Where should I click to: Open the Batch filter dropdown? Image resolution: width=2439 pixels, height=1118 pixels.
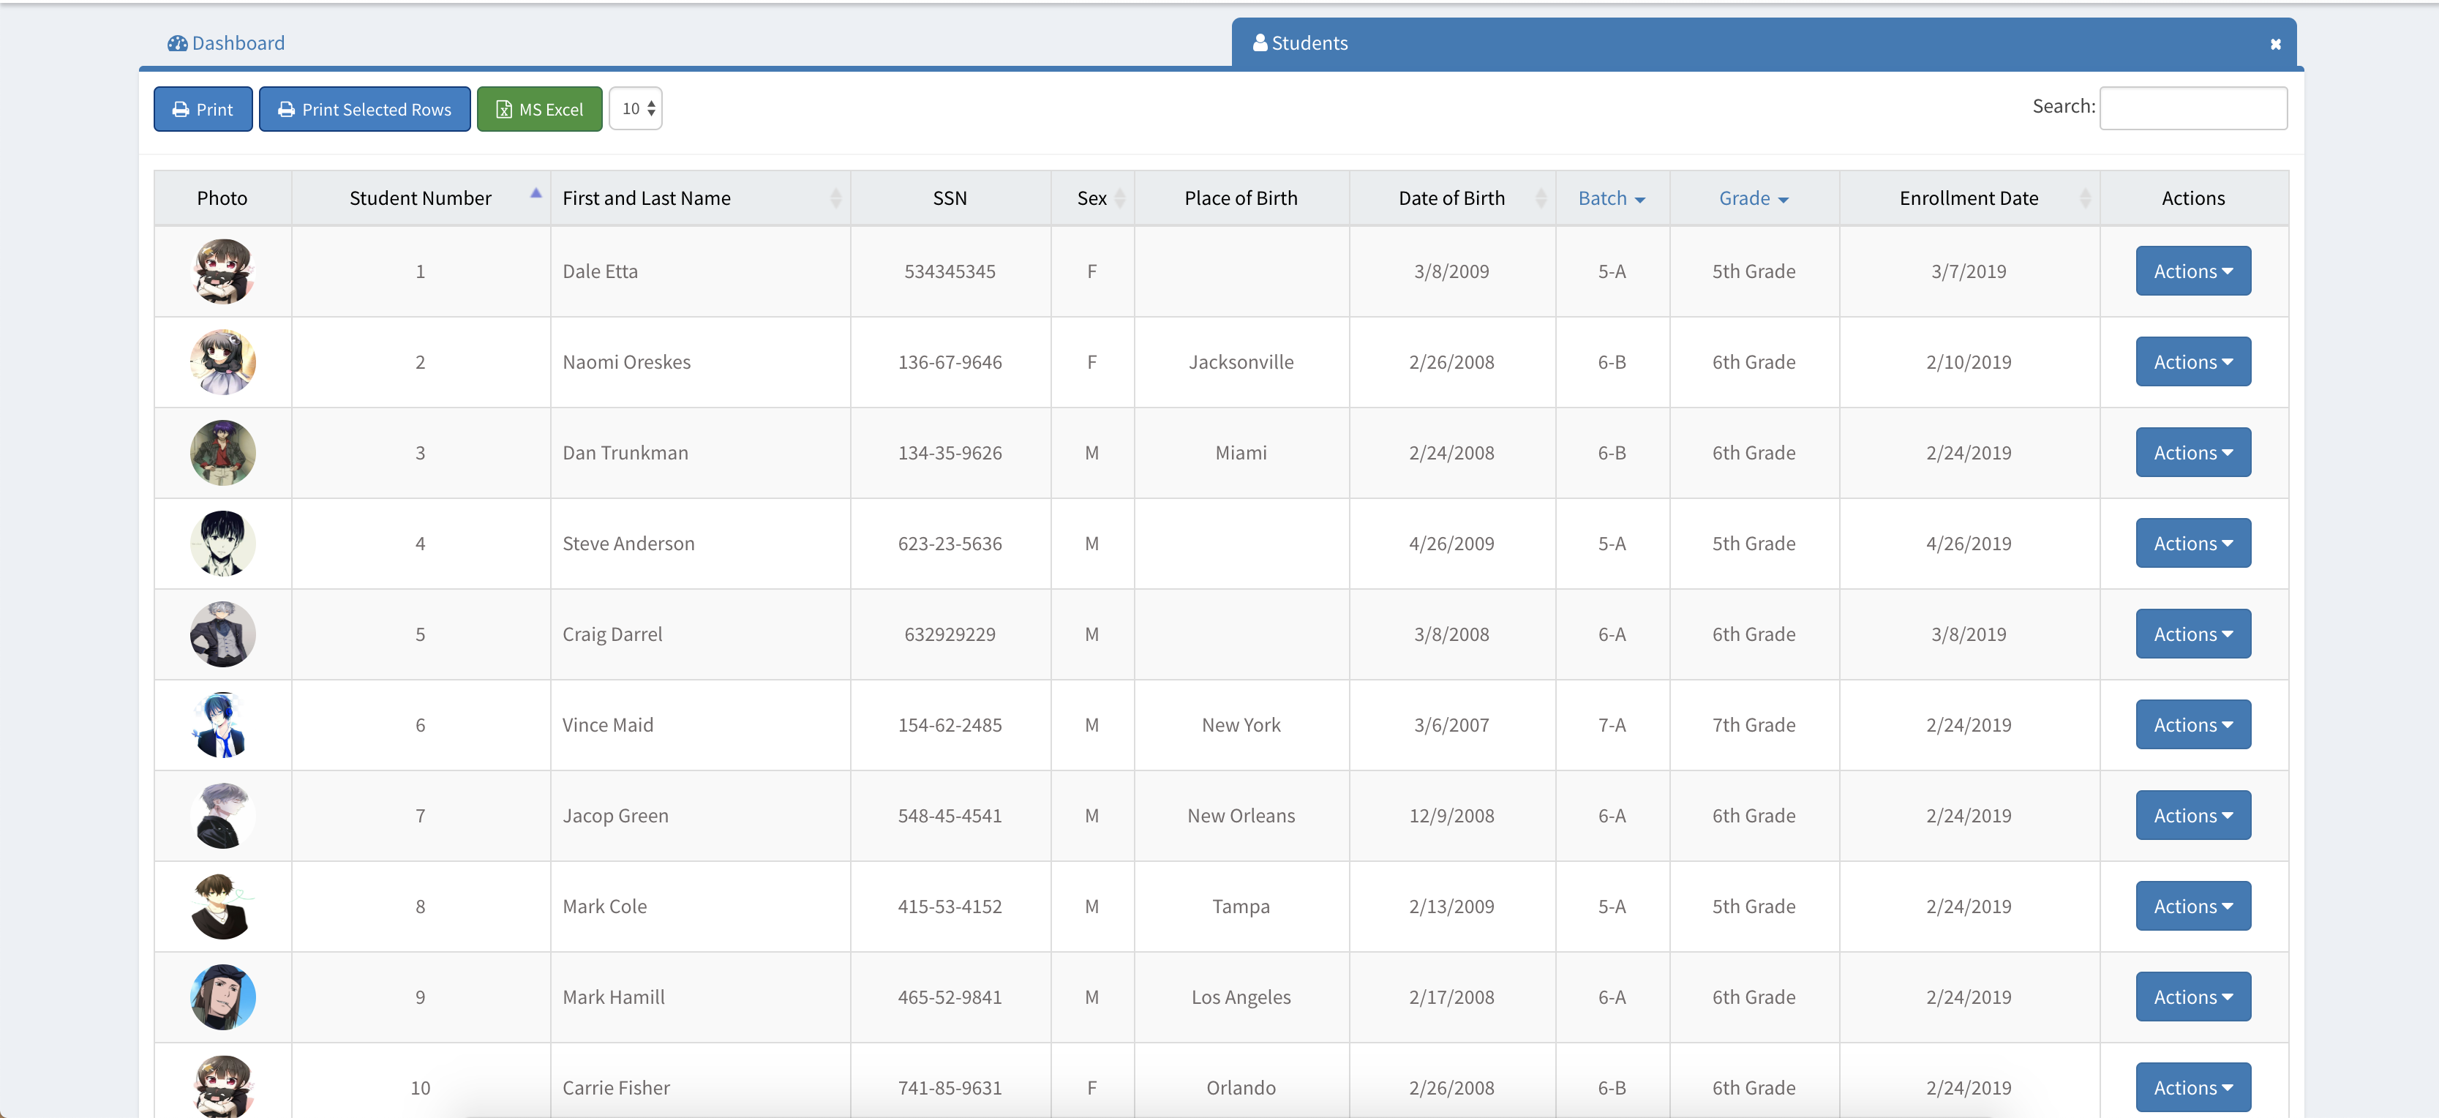tap(1612, 198)
